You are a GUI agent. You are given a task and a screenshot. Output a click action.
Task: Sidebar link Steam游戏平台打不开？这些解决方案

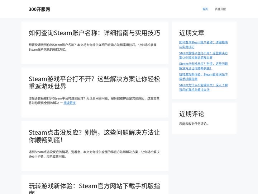(204, 55)
